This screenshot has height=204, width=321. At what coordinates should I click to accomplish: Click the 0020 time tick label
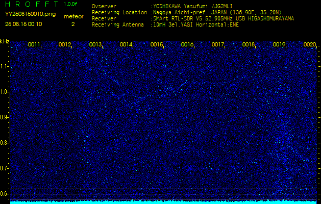[310, 44]
